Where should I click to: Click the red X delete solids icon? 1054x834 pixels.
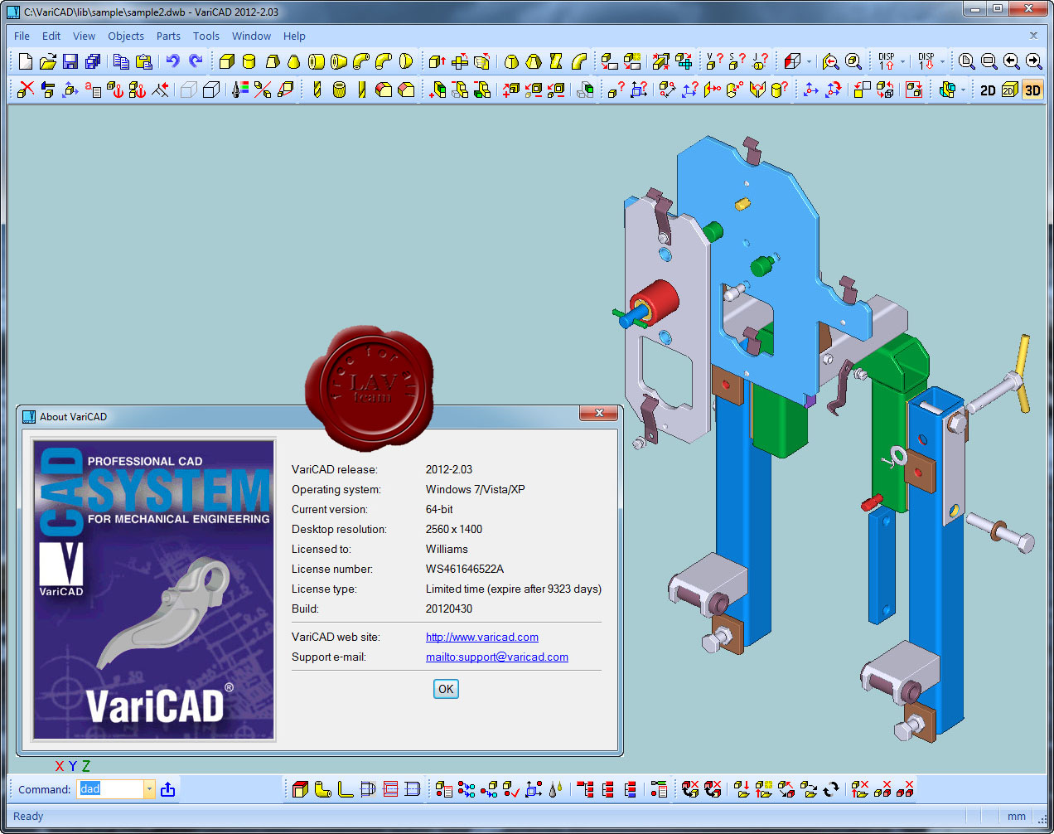[x=26, y=90]
